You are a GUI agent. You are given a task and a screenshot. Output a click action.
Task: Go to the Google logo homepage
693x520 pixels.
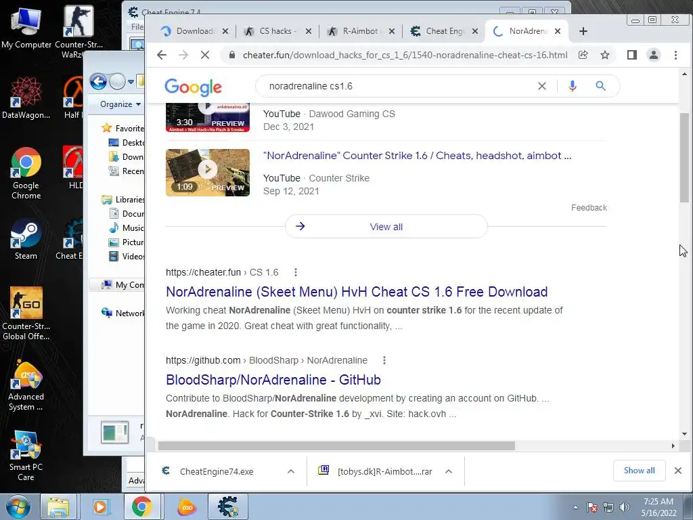193,87
